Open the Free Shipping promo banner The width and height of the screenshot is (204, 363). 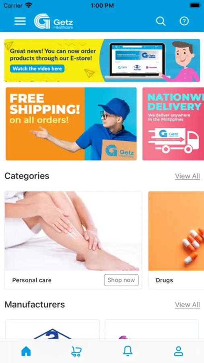71,124
